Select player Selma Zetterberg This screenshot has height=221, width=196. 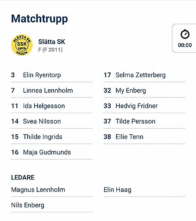(x=144, y=75)
